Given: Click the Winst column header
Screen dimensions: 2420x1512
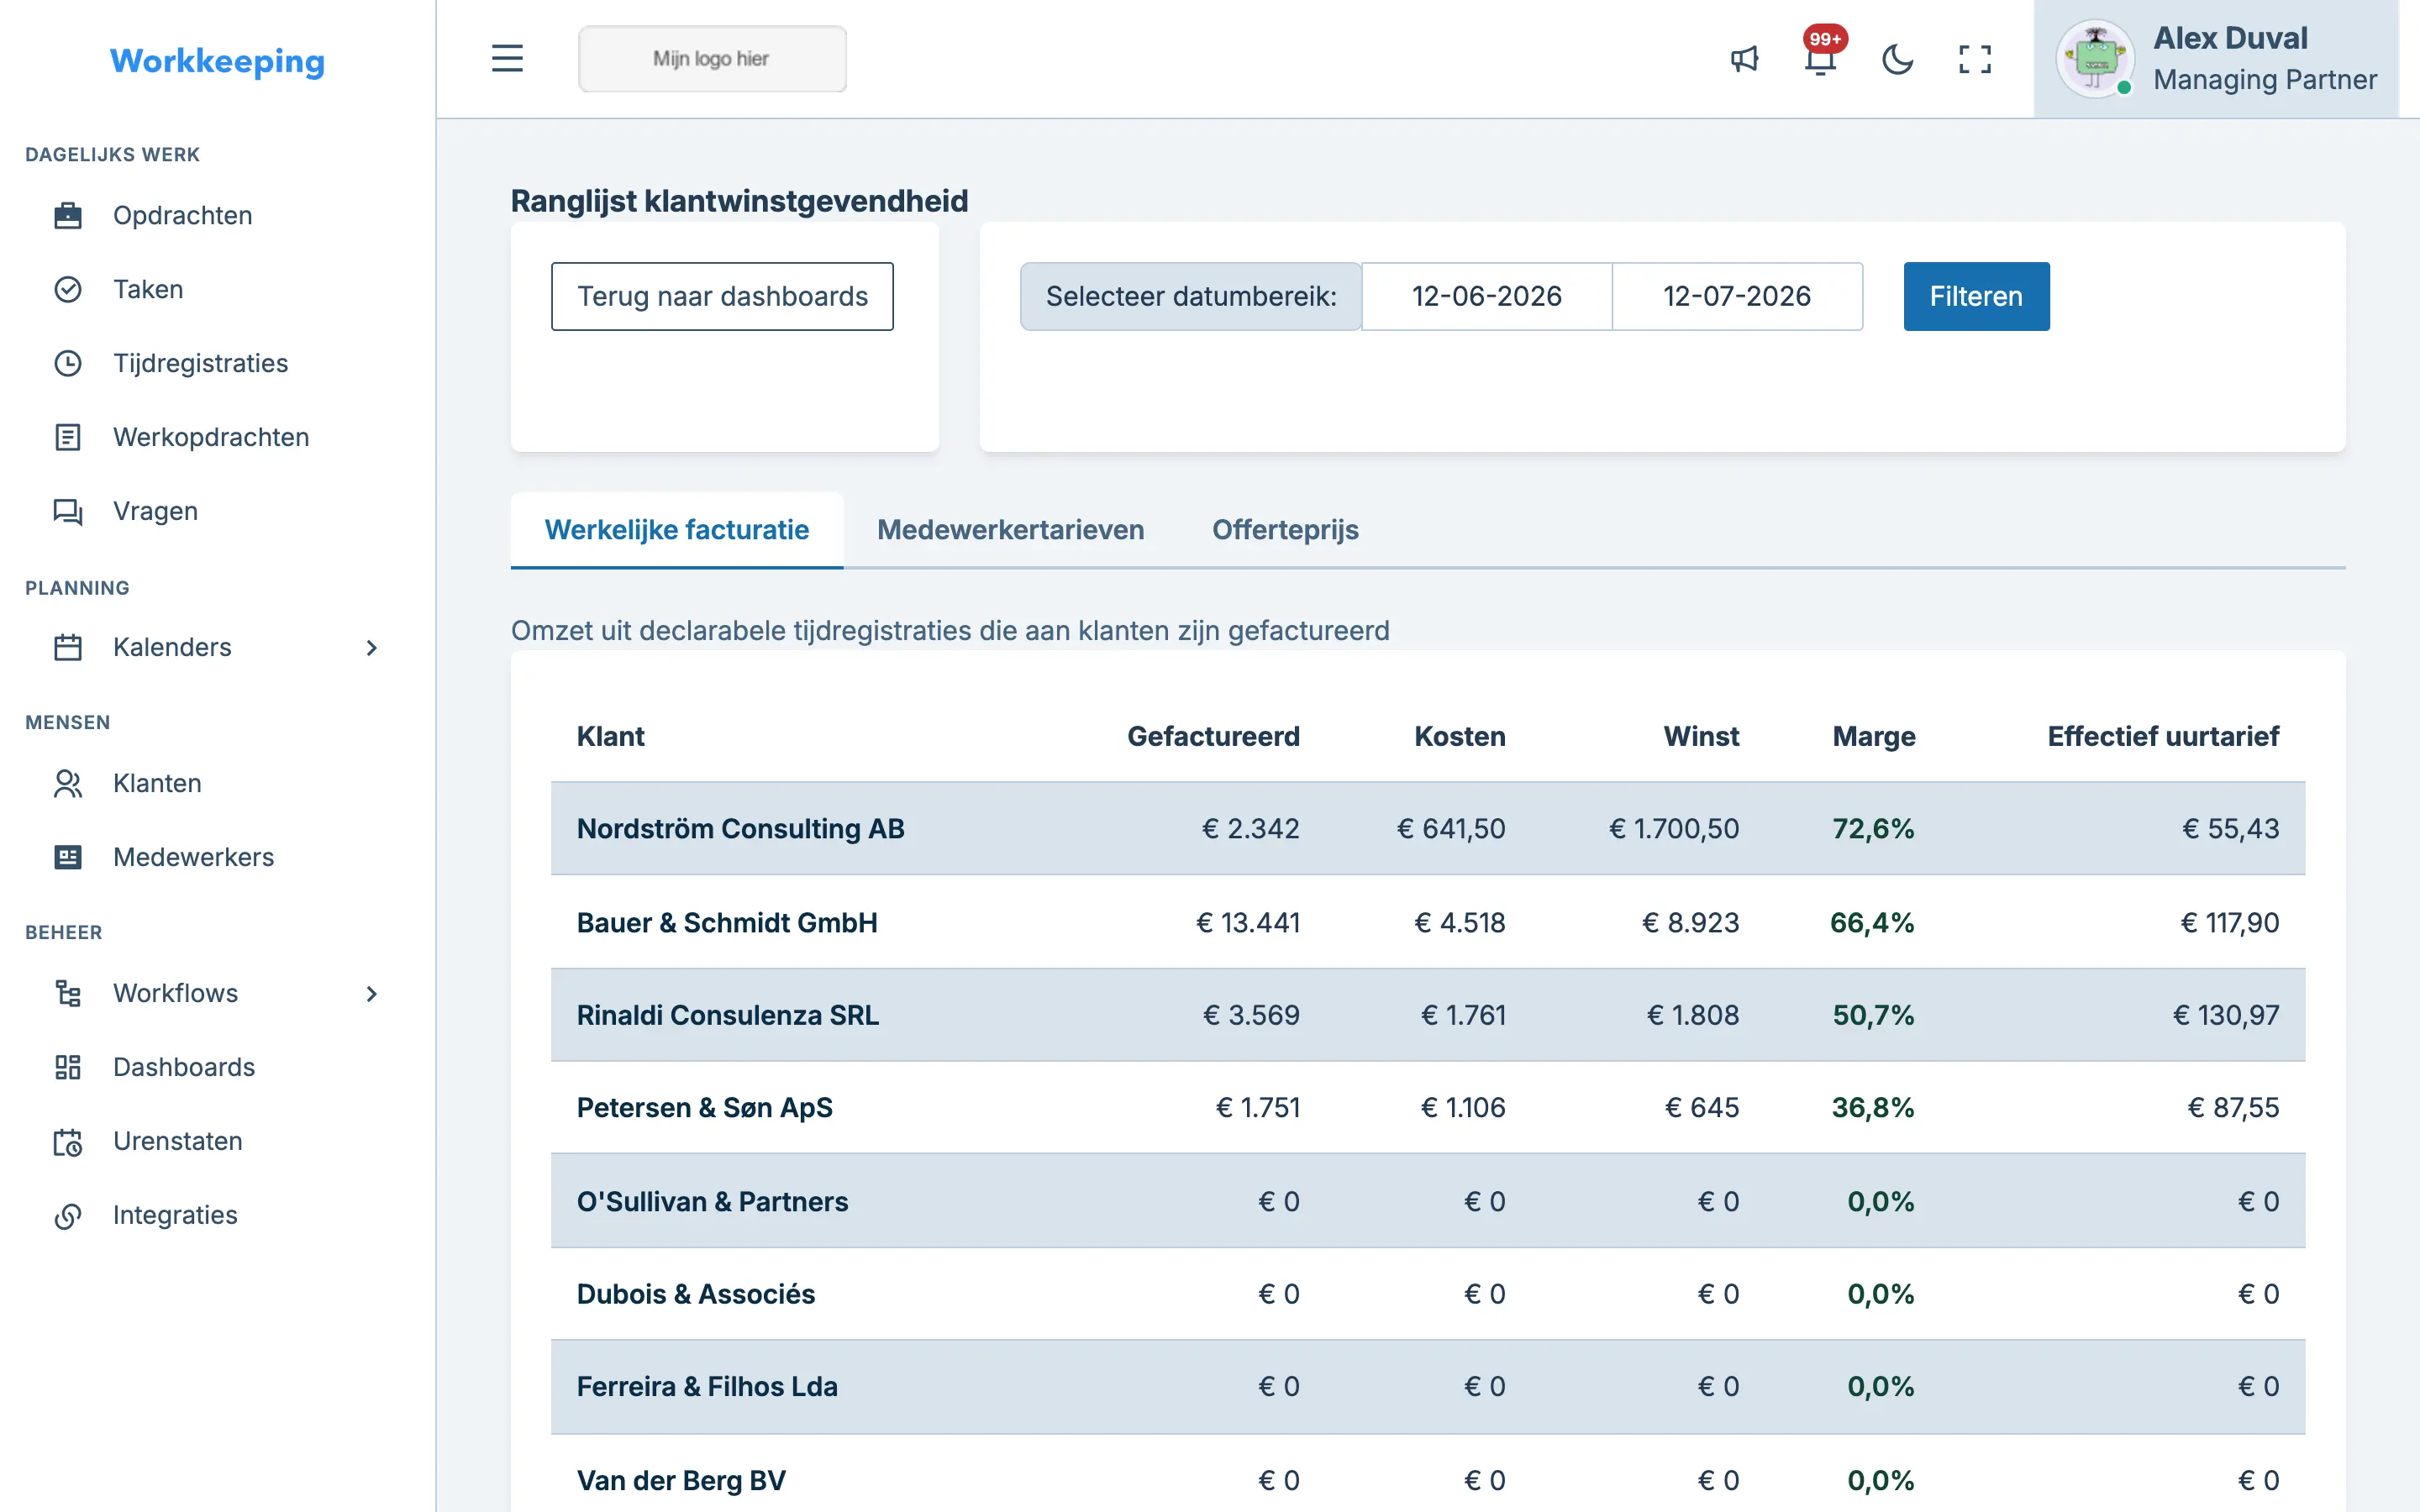Looking at the screenshot, I should (1701, 737).
